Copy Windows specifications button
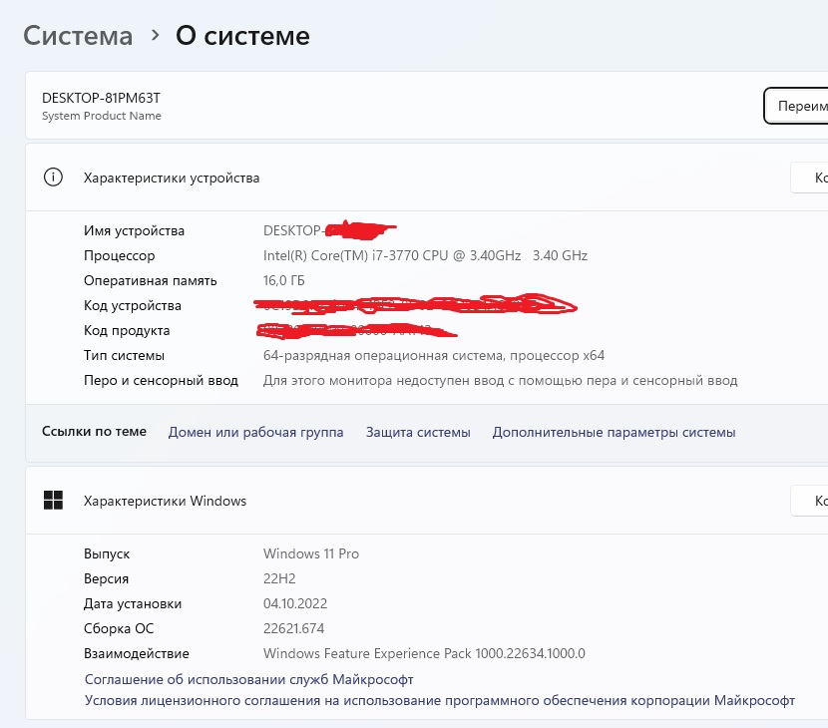 coord(809,501)
